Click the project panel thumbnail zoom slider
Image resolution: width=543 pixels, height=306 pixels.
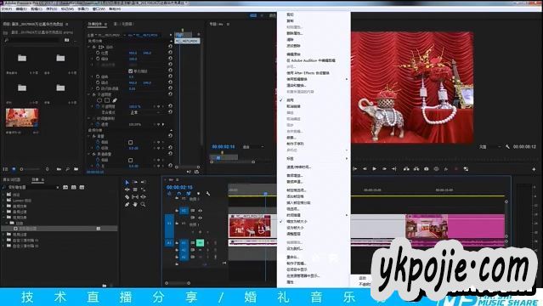[34, 169]
